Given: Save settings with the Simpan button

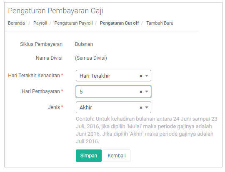Looking at the screenshot, I should [89, 156].
